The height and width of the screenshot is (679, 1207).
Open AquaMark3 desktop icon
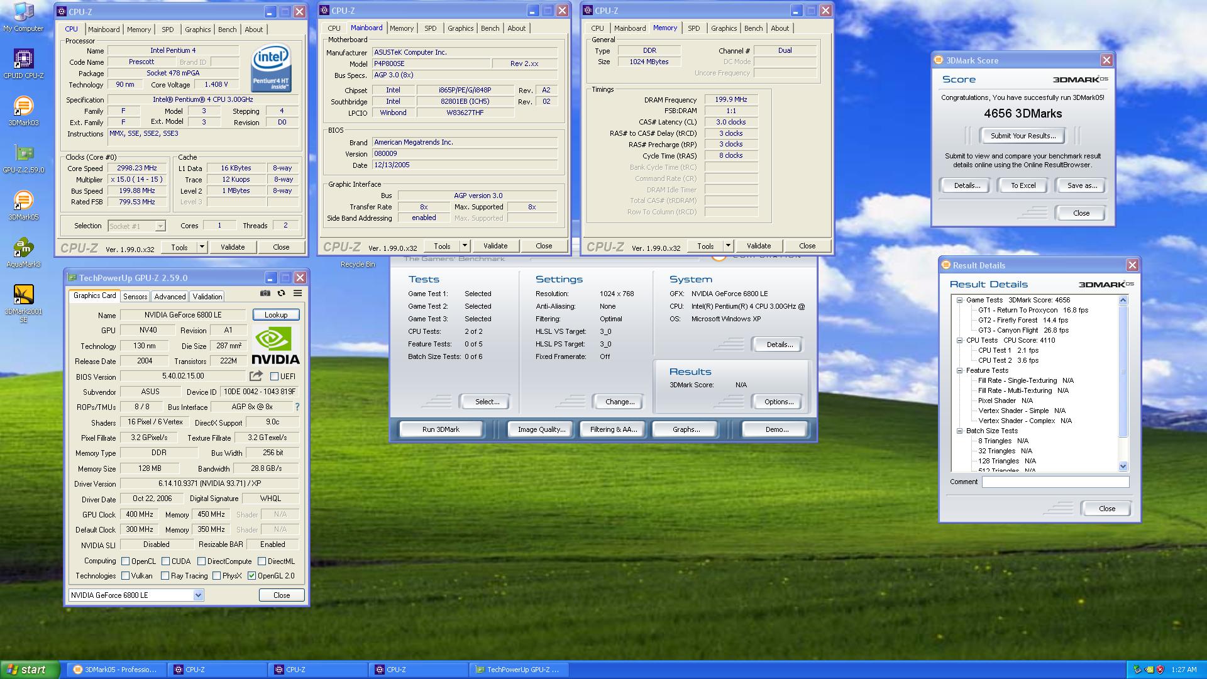click(23, 253)
